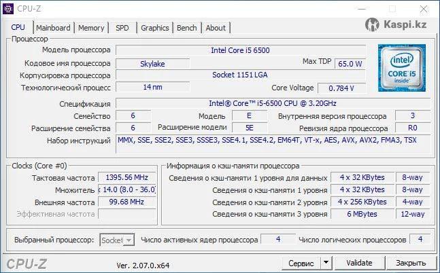The width and height of the screenshot is (440, 273).
Task: Switch to the Mainboard tab
Action: tap(53, 28)
